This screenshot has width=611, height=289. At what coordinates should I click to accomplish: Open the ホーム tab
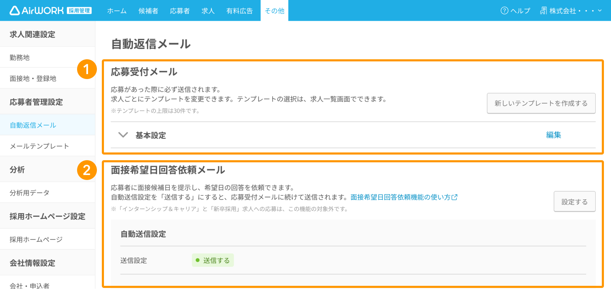[117, 11]
